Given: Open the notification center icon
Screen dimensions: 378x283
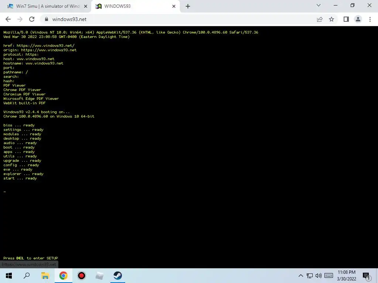Looking at the screenshot, I should (367, 276).
